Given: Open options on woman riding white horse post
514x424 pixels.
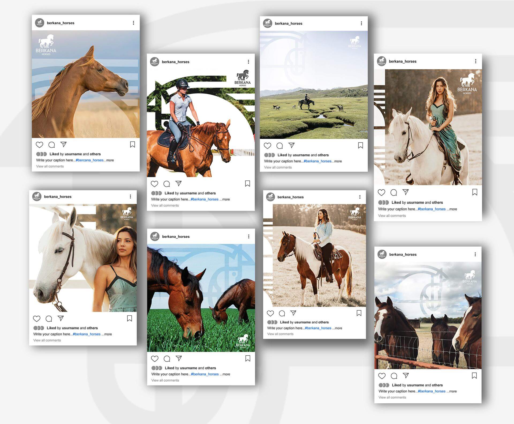Looking at the screenshot, I should 476,61.
